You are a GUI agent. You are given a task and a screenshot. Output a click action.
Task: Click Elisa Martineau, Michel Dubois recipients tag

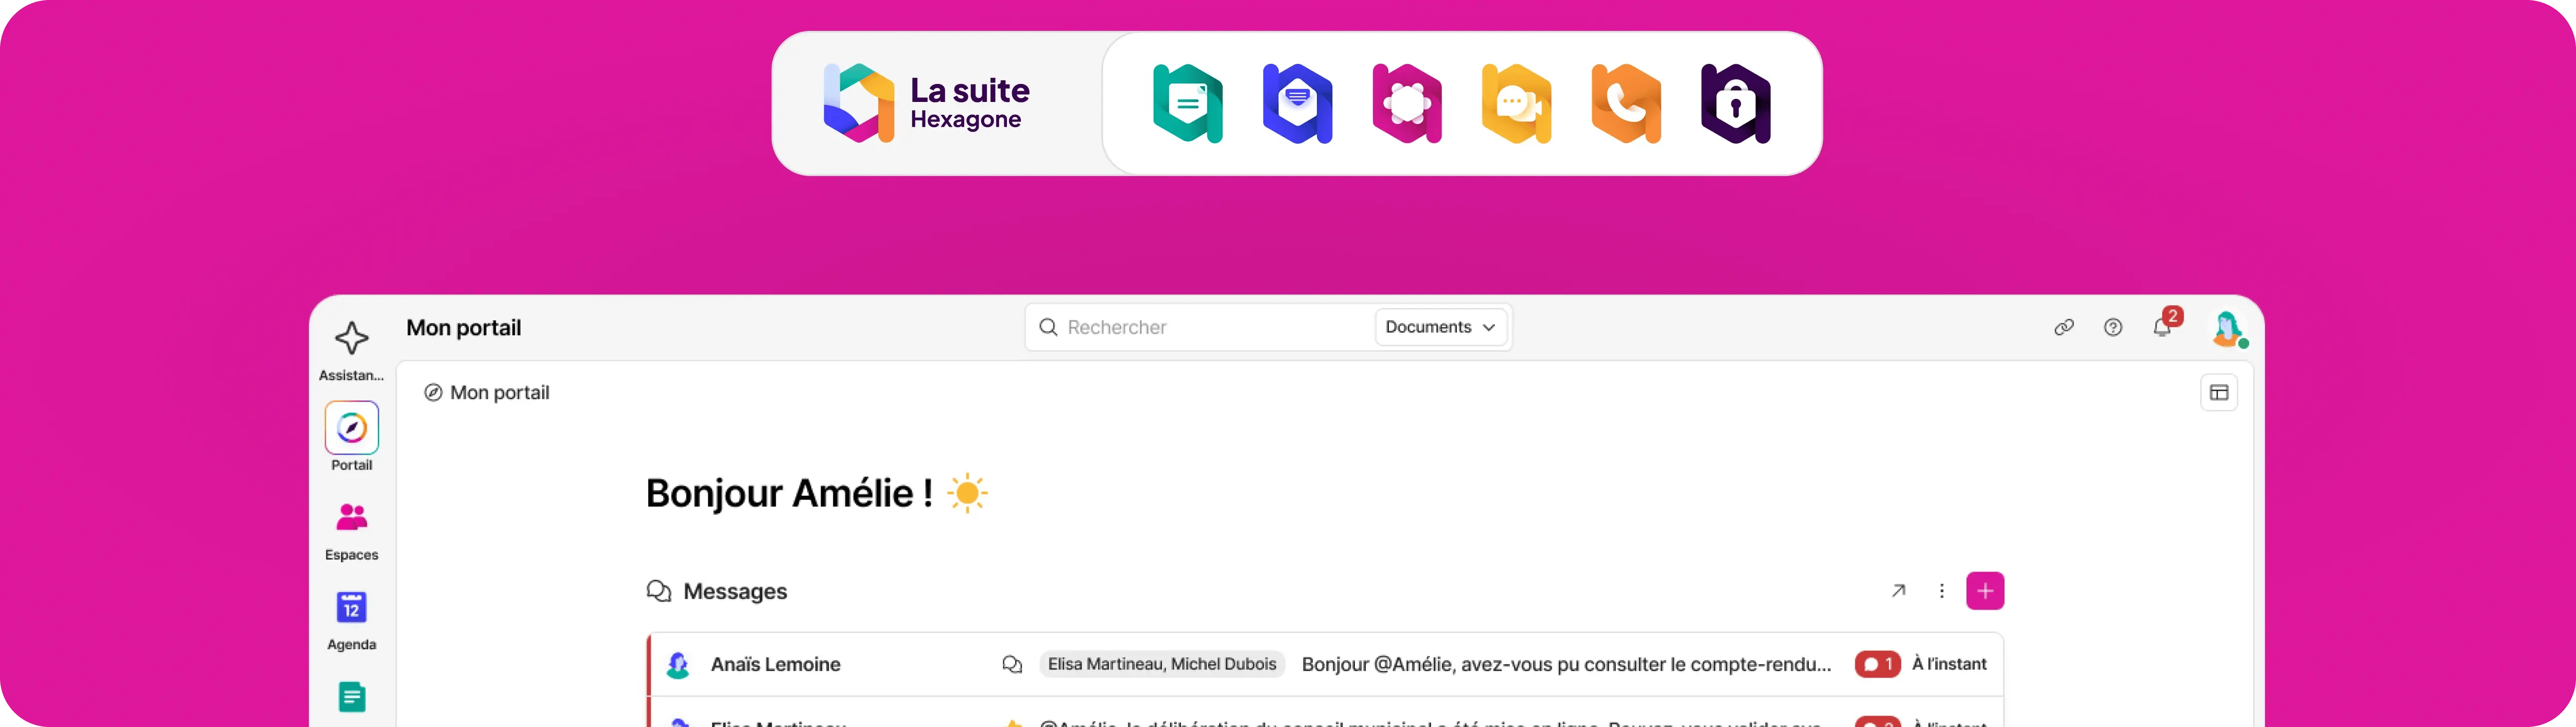point(1162,664)
